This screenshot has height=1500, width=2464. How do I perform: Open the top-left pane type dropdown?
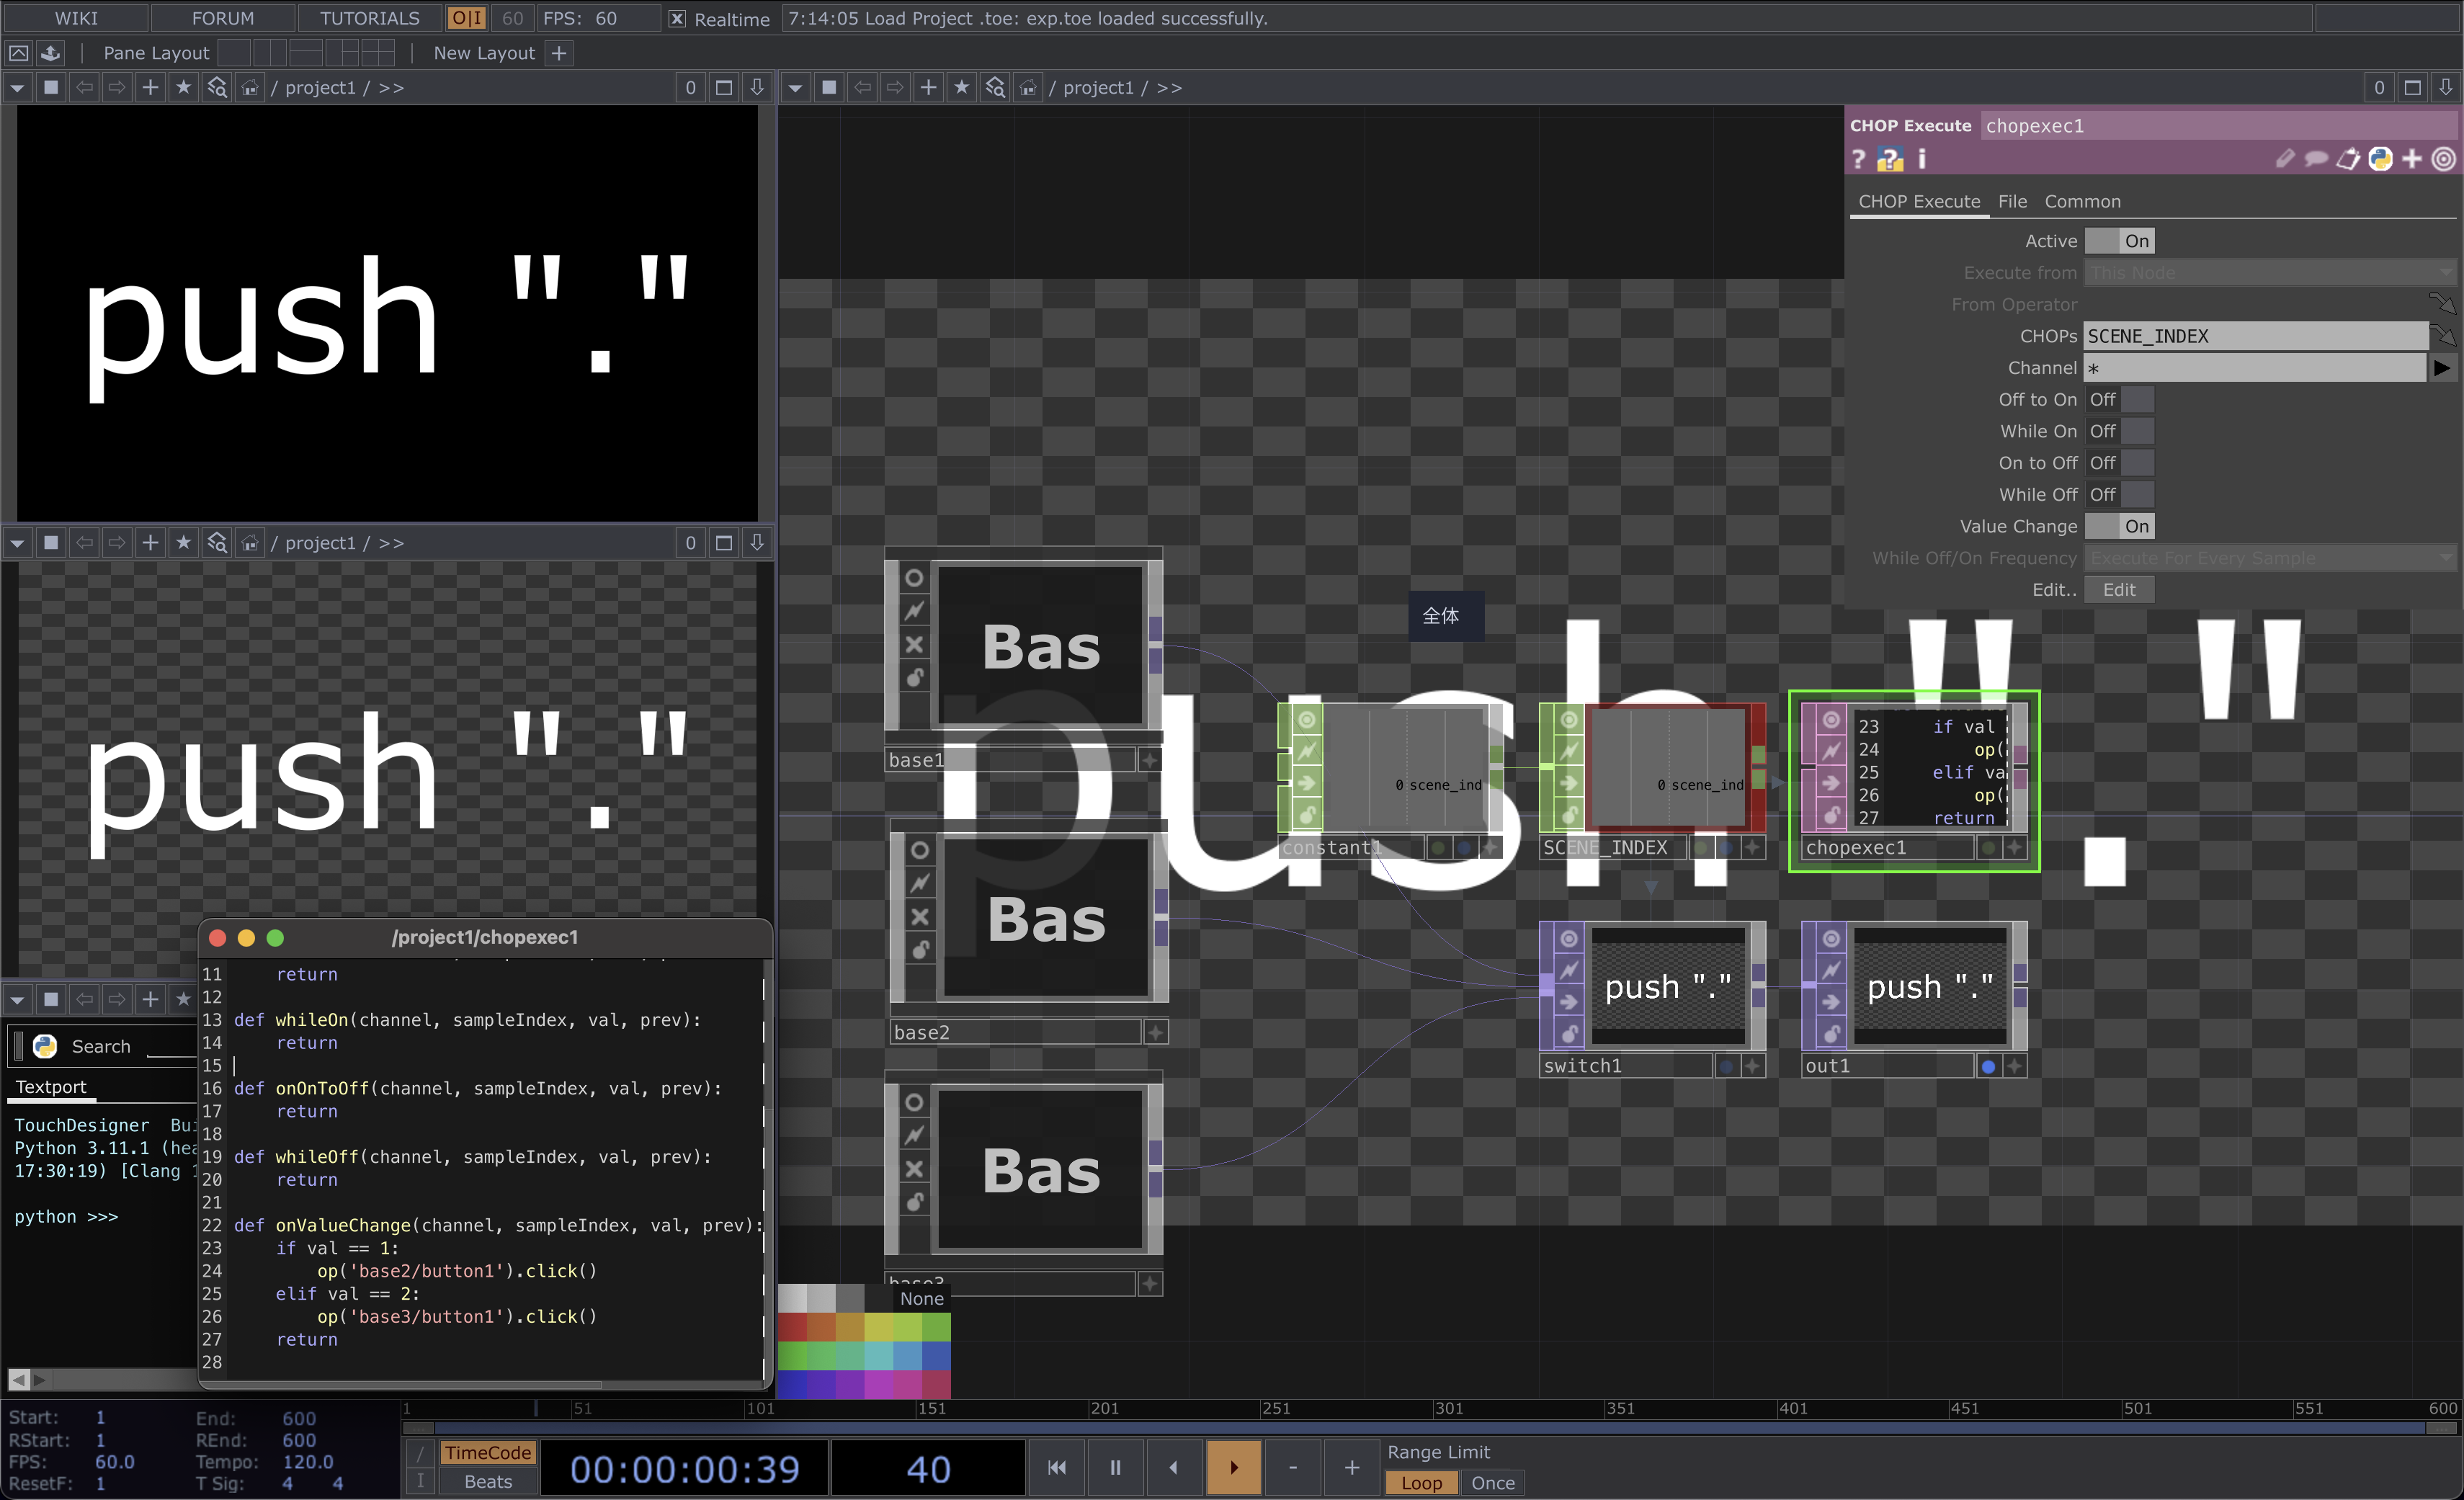[x=17, y=87]
